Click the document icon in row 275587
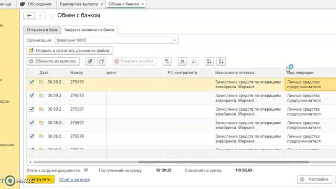Viewport: 336px width, 189px height. point(41,109)
